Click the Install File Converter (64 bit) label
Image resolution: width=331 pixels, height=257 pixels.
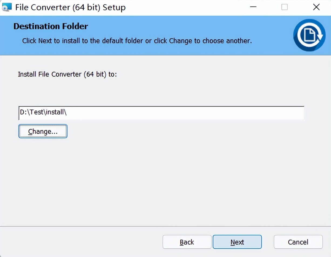pyautogui.click(x=67, y=74)
